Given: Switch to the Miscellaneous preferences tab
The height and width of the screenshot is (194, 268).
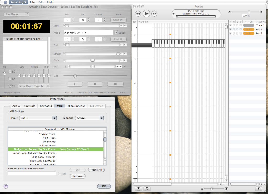Looking at the screenshot, I should coord(76,106).
